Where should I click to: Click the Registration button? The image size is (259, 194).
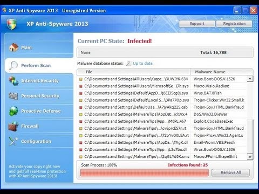(234, 24)
